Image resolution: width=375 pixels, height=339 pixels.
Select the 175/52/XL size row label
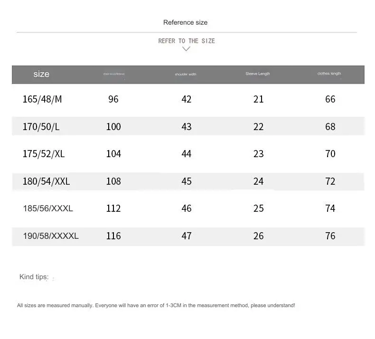(x=44, y=154)
